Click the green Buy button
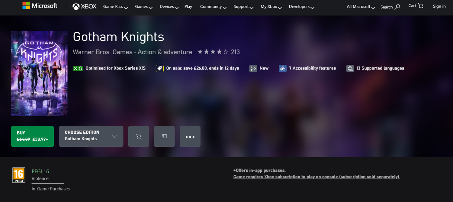Screen dimensions: 453x202 (x=32, y=136)
